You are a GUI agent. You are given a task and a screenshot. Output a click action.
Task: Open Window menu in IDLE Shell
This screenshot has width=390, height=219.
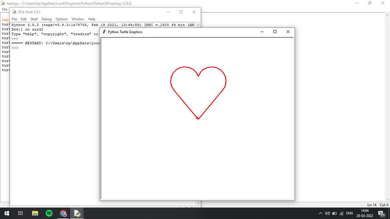point(78,19)
